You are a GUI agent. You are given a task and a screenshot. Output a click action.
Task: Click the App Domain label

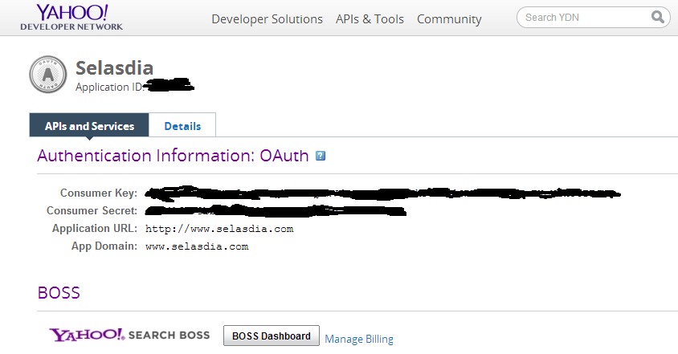104,246
